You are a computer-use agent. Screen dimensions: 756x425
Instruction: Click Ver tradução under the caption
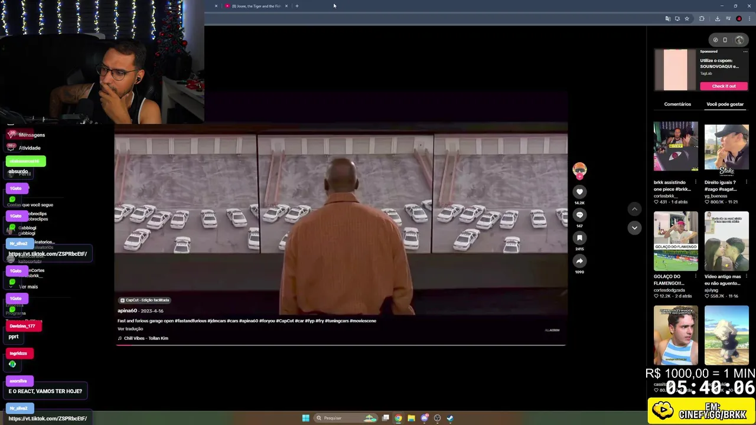coord(130,329)
